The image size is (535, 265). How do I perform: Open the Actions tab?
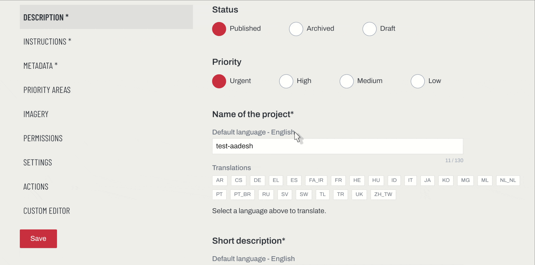[36, 187]
